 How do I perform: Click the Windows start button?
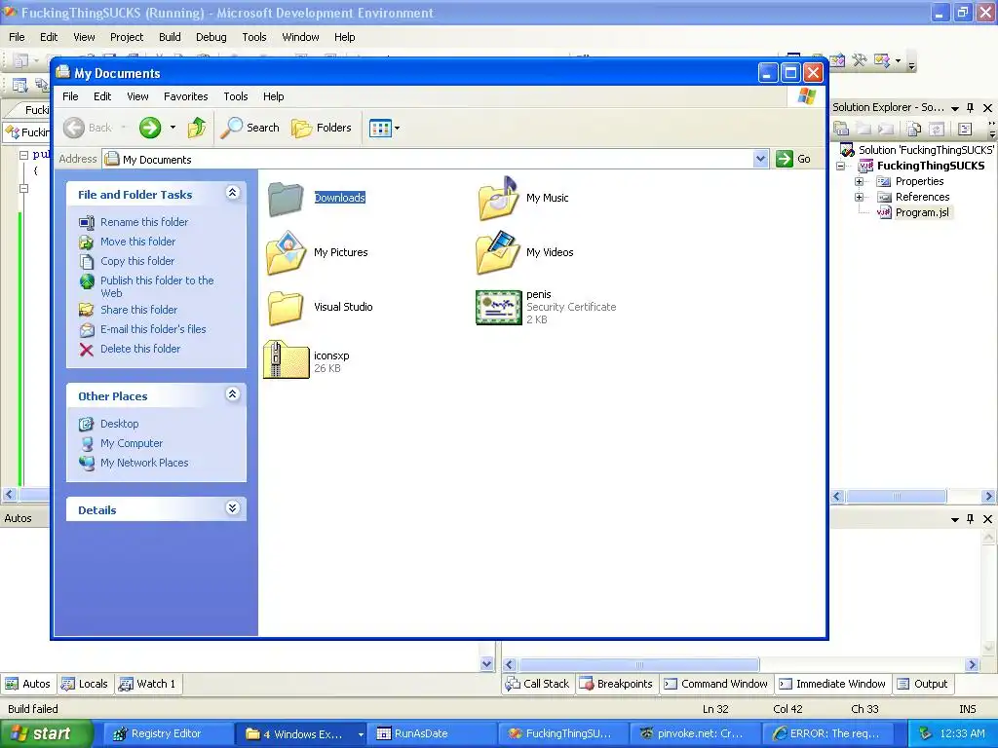click(x=45, y=734)
